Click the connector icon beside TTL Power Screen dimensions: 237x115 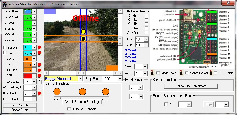211,73
